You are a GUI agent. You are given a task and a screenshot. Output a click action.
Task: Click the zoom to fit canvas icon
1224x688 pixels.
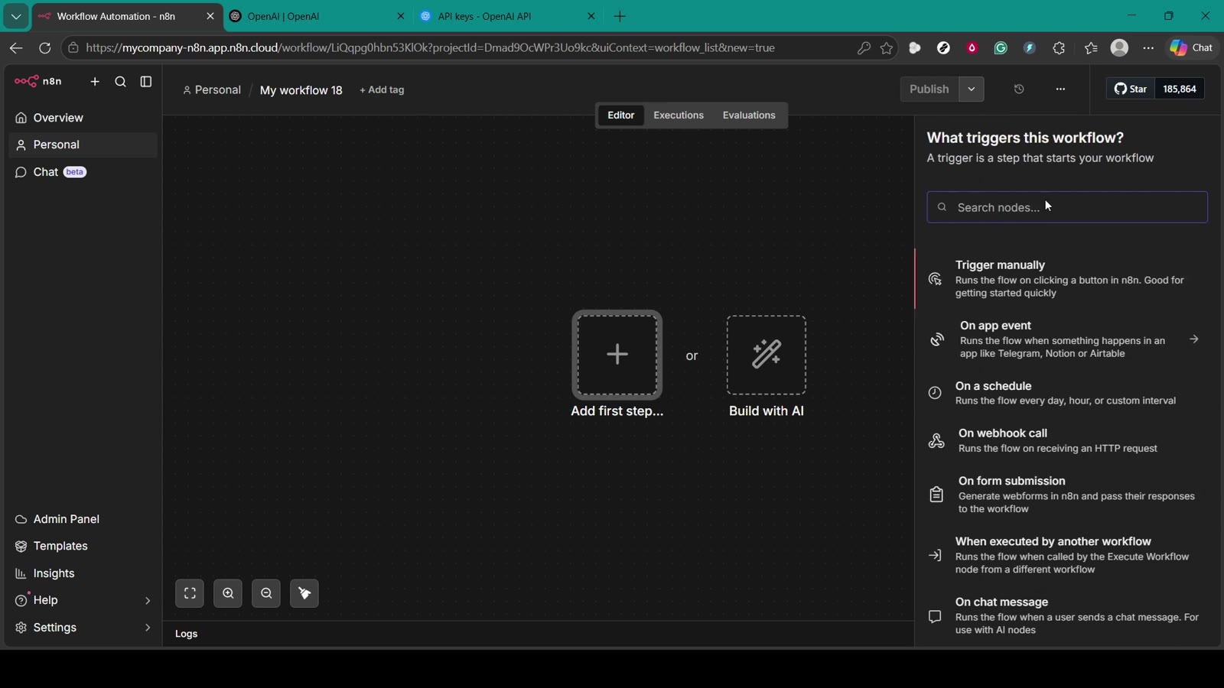coord(190,594)
